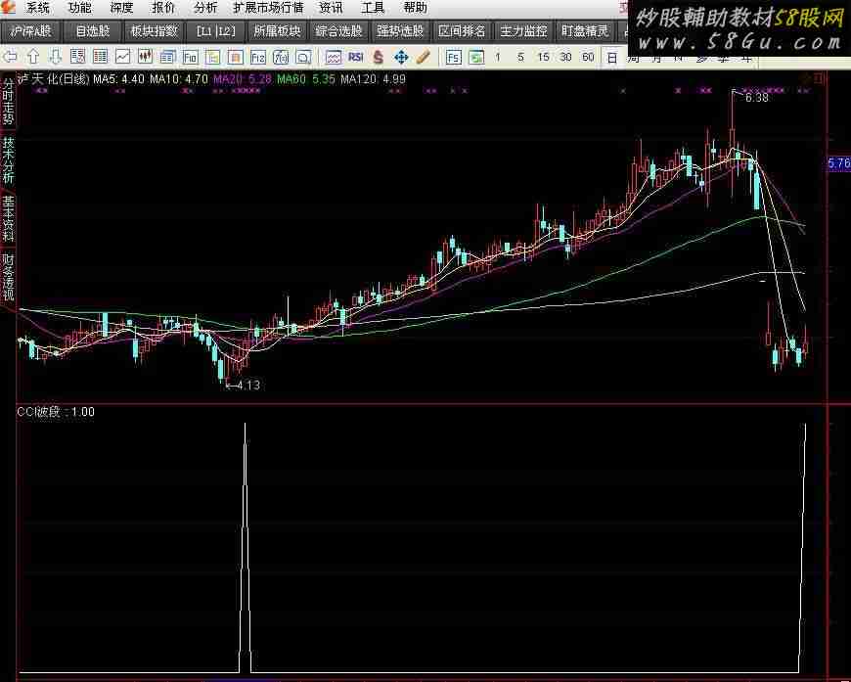This screenshot has width=851, height=682.
Task: Switch to 60-minute period
Action: (588, 57)
